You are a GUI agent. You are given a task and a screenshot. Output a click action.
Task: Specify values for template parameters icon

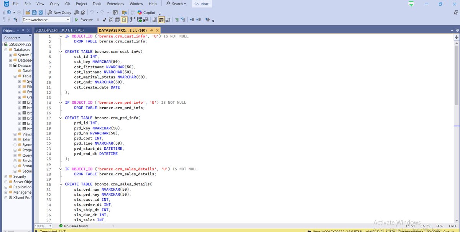(x=207, y=20)
